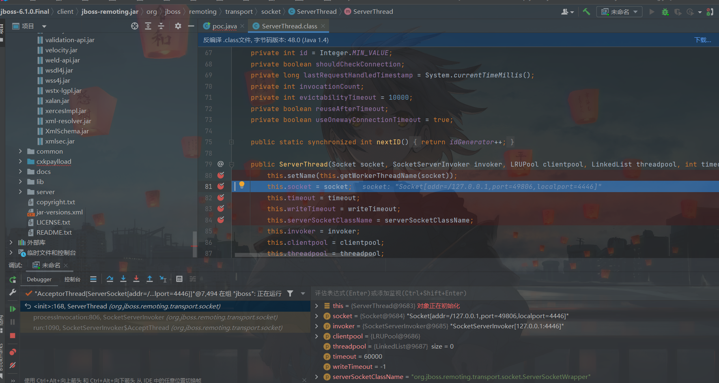Stop debugging with the red square icon
The width and height of the screenshot is (719, 383).
[x=13, y=336]
